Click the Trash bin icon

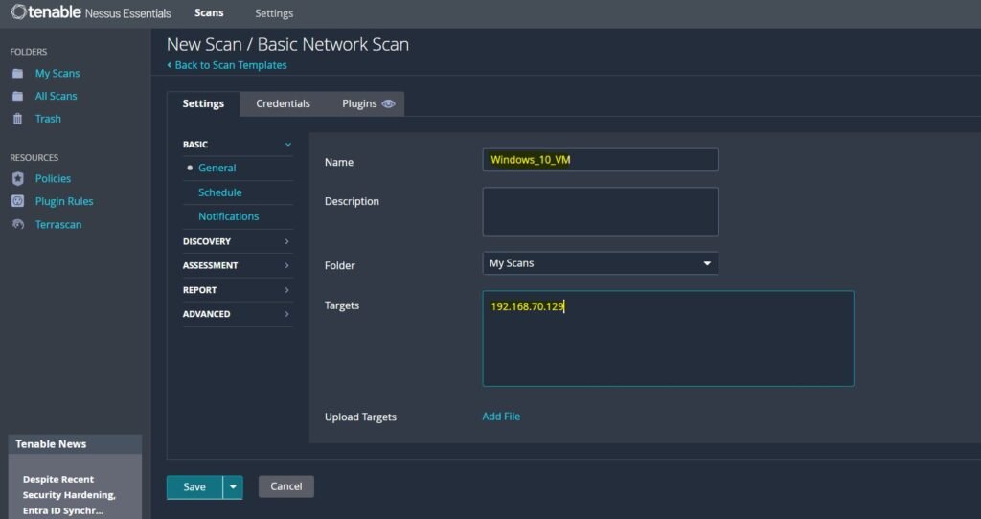(x=17, y=119)
